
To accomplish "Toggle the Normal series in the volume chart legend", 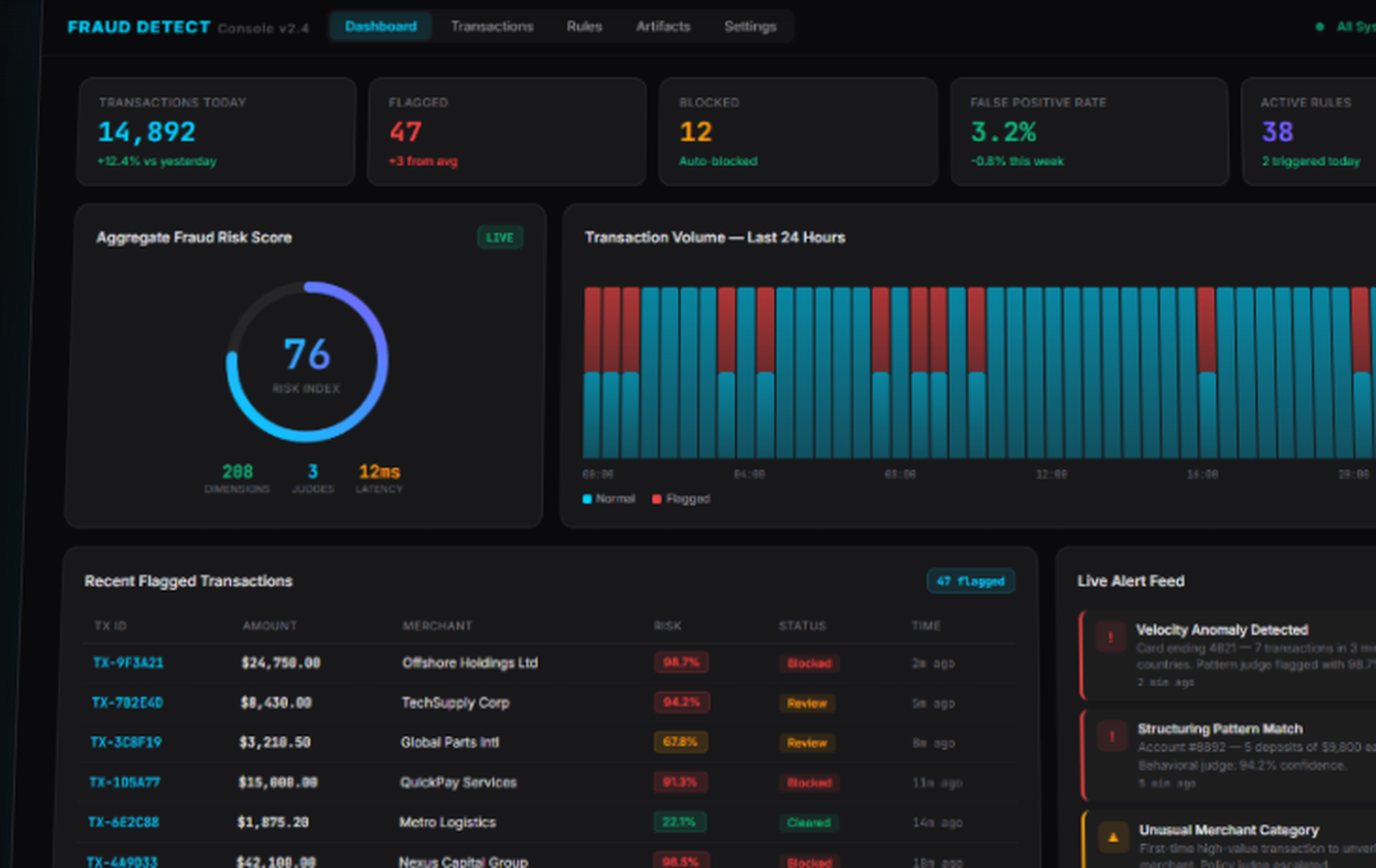I will coord(608,498).
